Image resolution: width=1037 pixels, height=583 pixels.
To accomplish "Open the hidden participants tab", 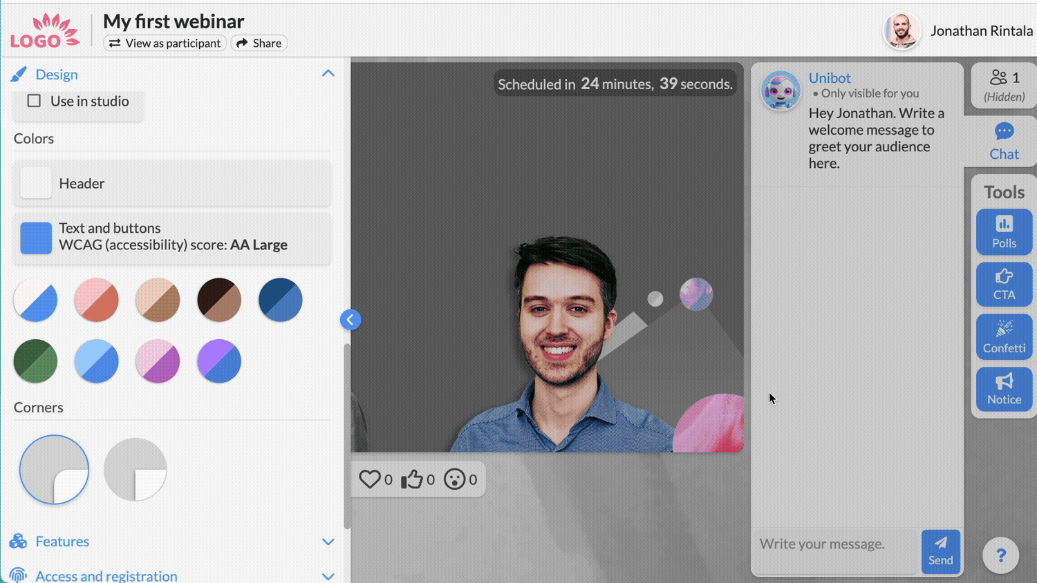I will click(x=1004, y=85).
